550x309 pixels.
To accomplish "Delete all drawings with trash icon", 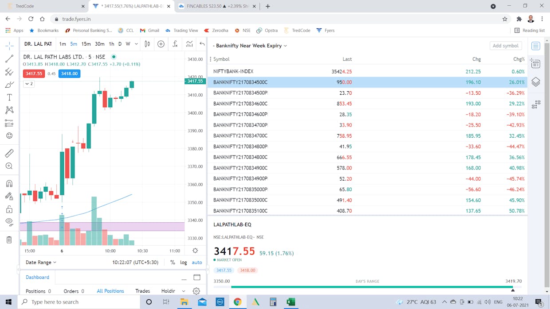I will pyautogui.click(x=9, y=240).
